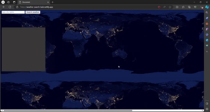View site information lock icon
The image size is (210, 112).
17,7
